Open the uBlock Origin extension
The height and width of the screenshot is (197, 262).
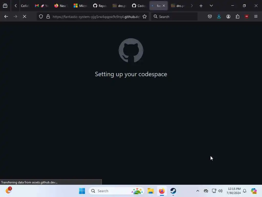click(247, 16)
